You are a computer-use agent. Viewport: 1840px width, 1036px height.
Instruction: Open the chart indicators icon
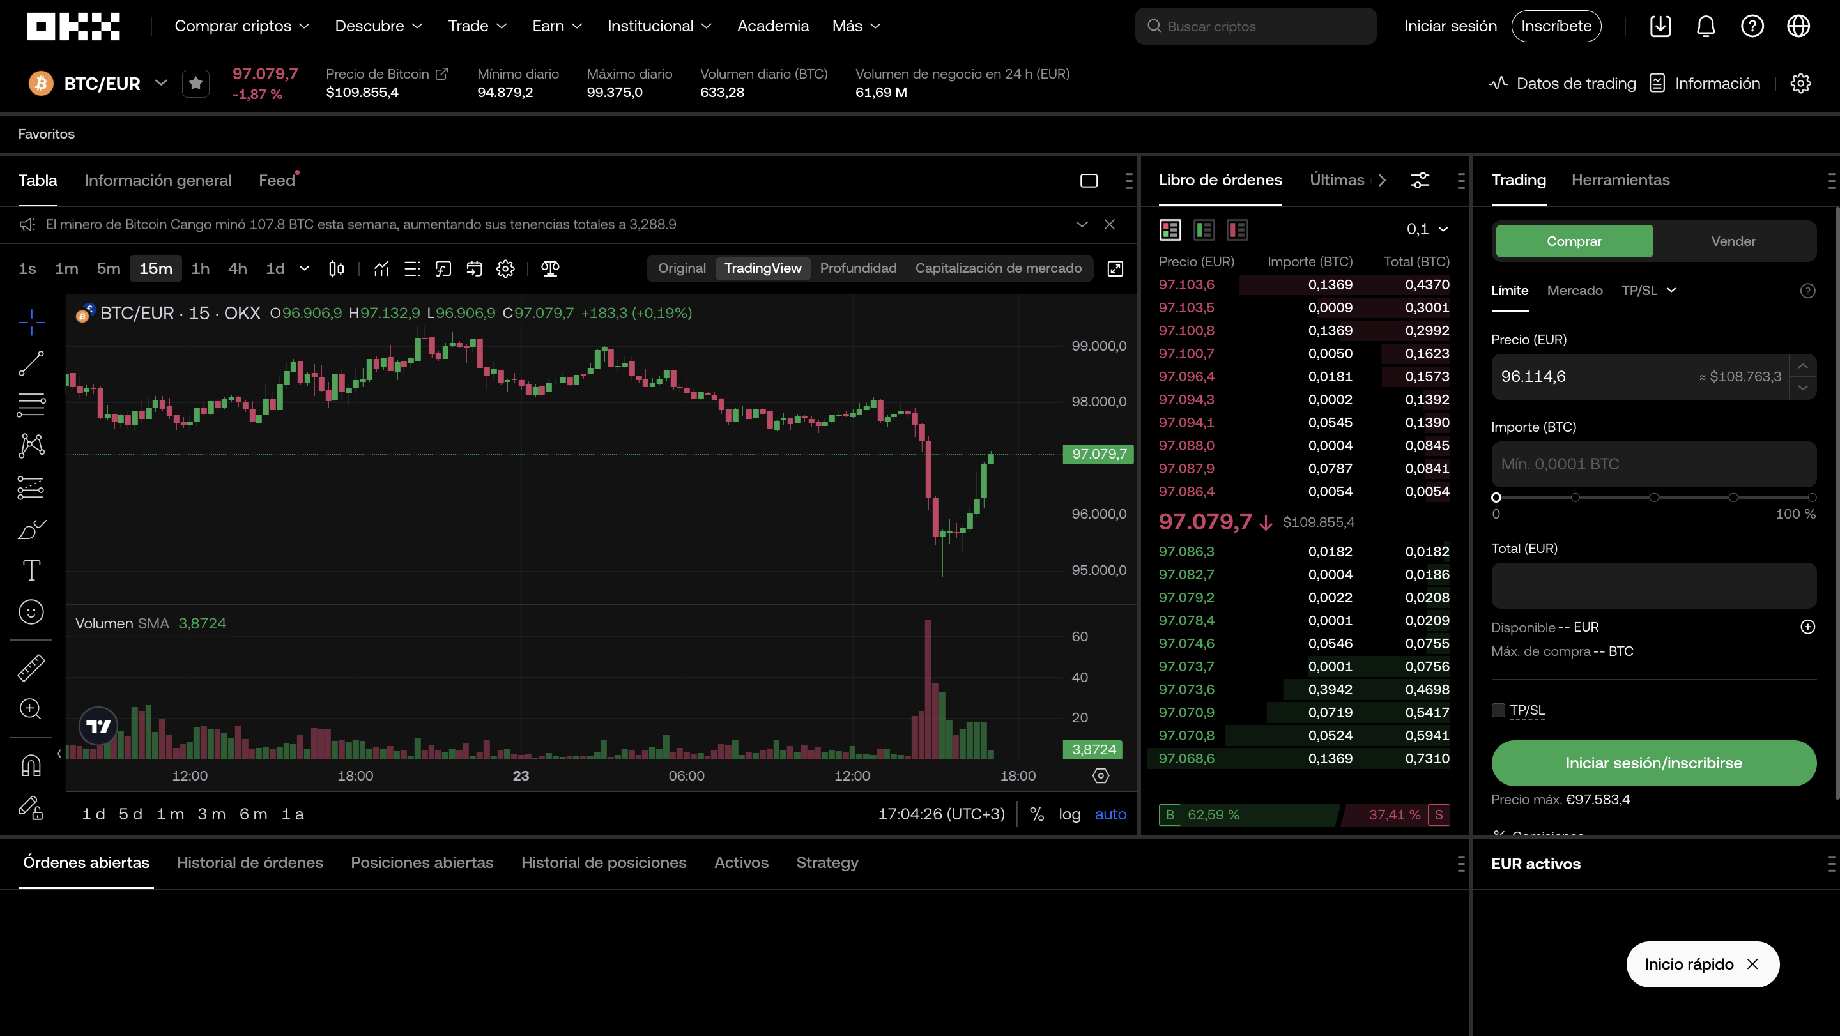pyautogui.click(x=381, y=269)
